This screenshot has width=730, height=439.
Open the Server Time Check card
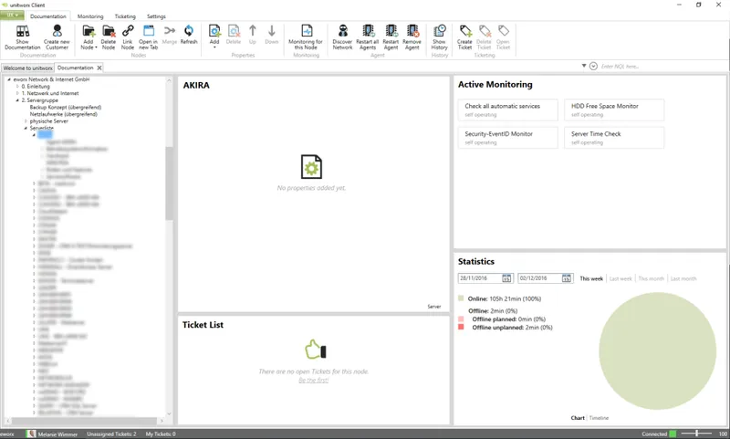614,137
